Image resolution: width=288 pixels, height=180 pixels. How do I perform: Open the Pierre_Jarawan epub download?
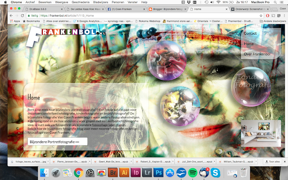tap(70, 162)
